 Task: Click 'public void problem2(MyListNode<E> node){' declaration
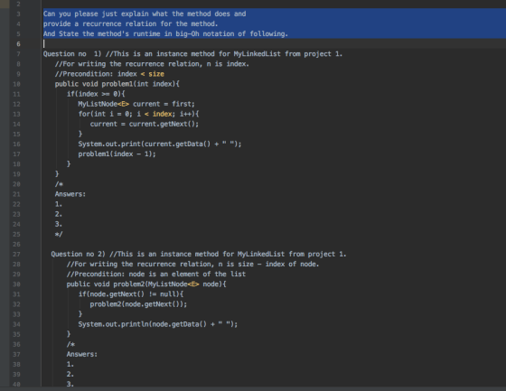[x=146, y=284]
